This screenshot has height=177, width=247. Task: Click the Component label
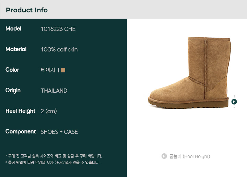[21, 132]
